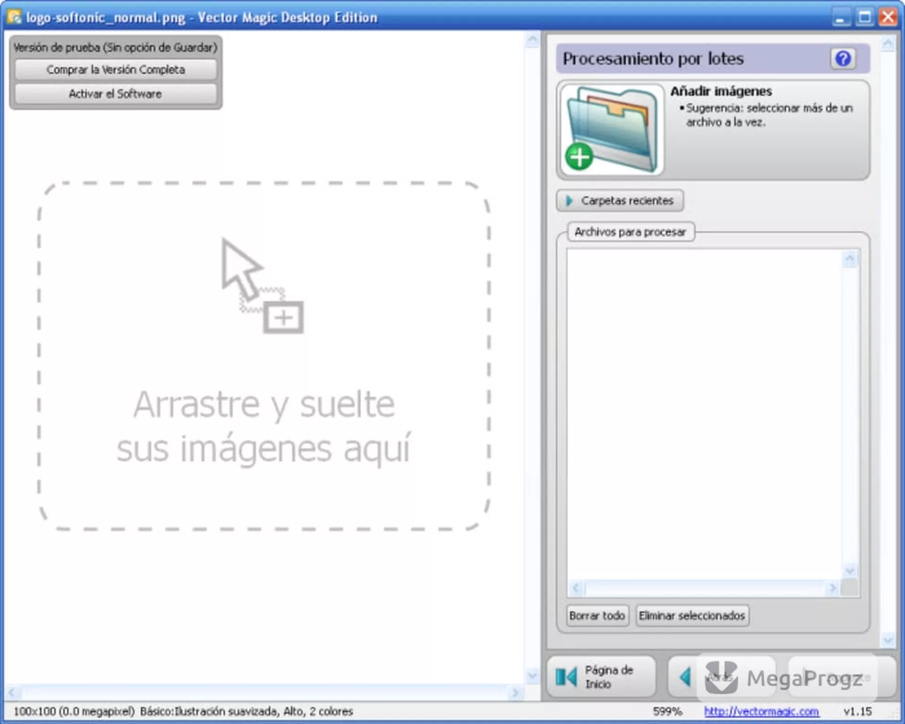Click the v1.15 version label
The height and width of the screenshot is (724, 905).
857,711
